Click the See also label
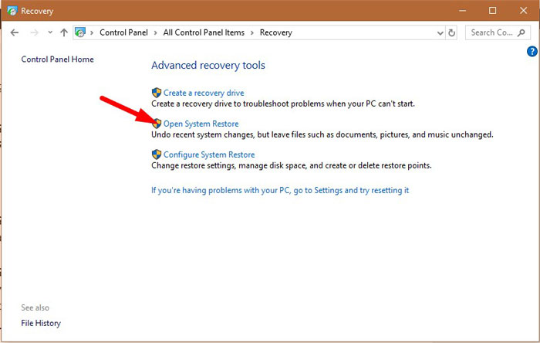Image resolution: width=540 pixels, height=343 pixels. pyautogui.click(x=35, y=307)
